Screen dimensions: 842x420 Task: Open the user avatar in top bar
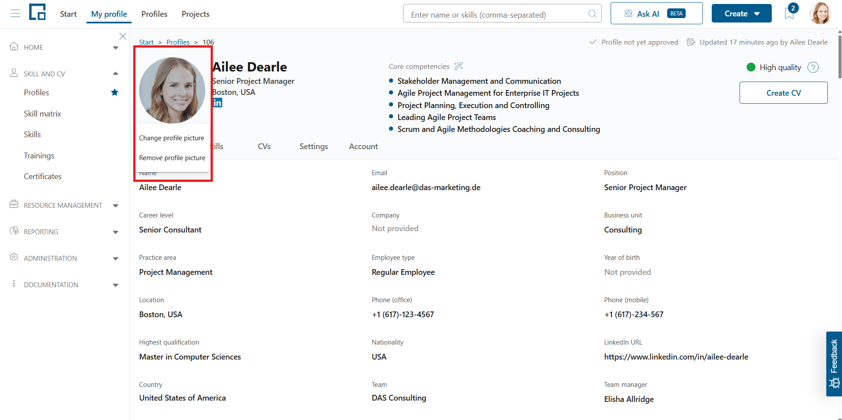point(820,13)
